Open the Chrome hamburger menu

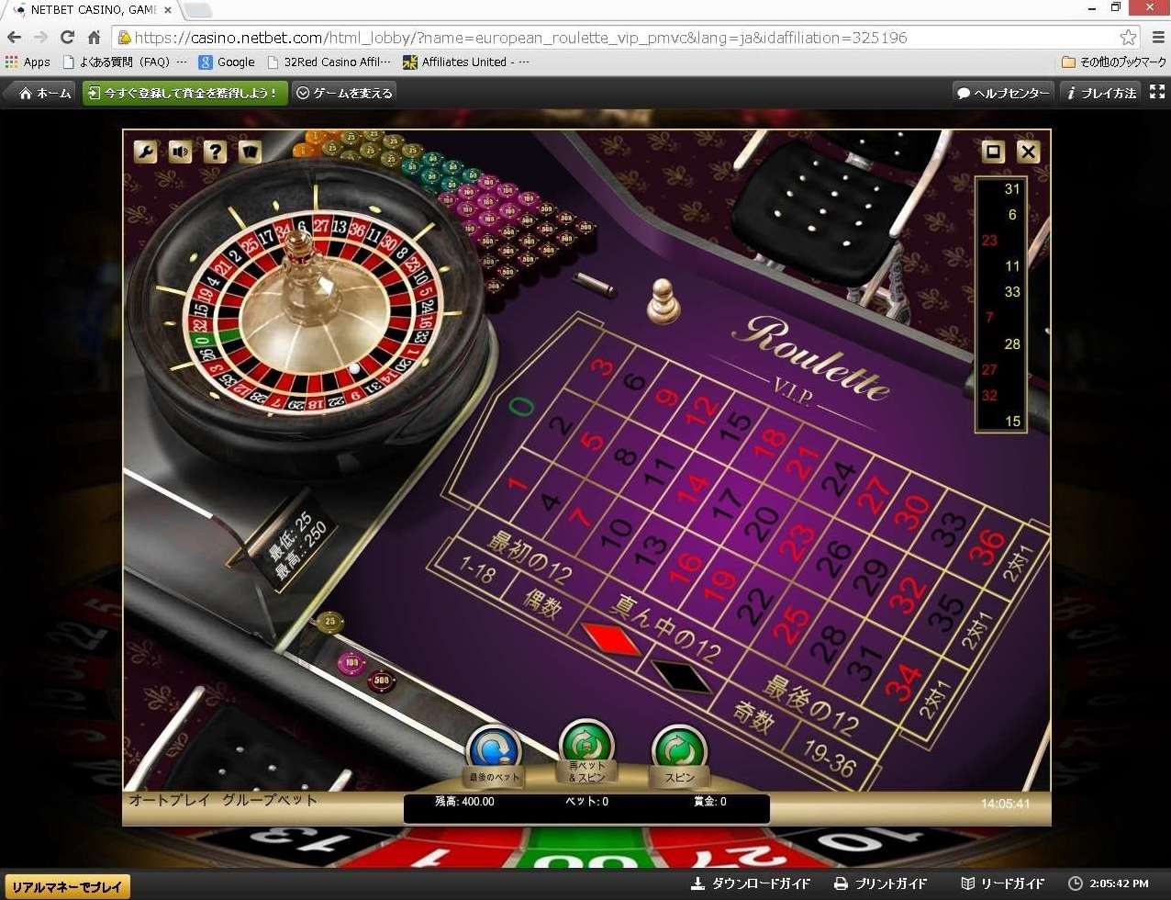(1156, 38)
